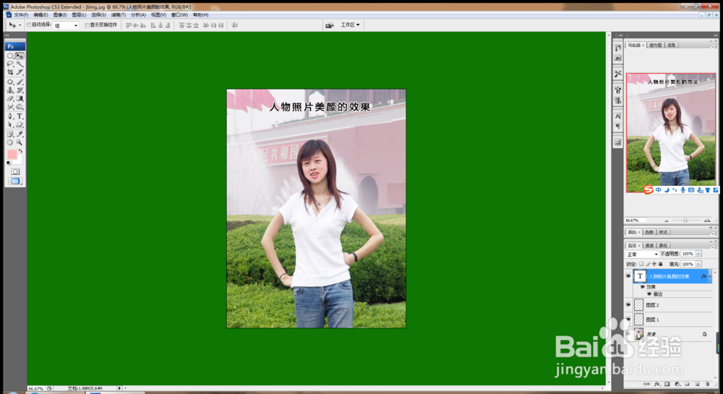The height and width of the screenshot is (394, 723).
Task: Open the Select (选择) menu
Action: point(98,14)
